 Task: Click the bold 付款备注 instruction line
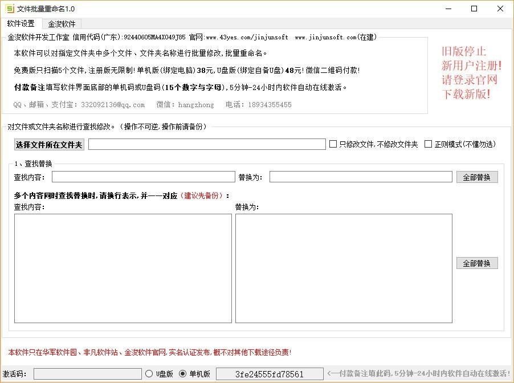(x=180, y=88)
